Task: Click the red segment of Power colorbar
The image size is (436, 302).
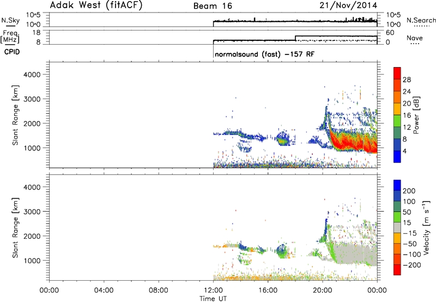Action: (x=397, y=74)
